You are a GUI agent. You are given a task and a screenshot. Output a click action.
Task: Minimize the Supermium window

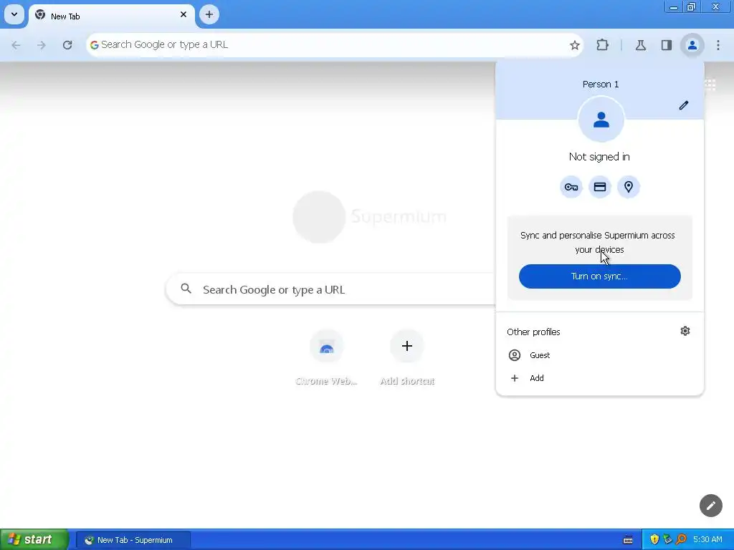click(x=674, y=7)
